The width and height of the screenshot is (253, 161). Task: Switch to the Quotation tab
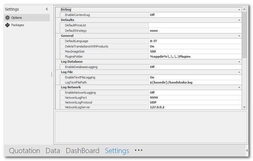[x=24, y=151]
